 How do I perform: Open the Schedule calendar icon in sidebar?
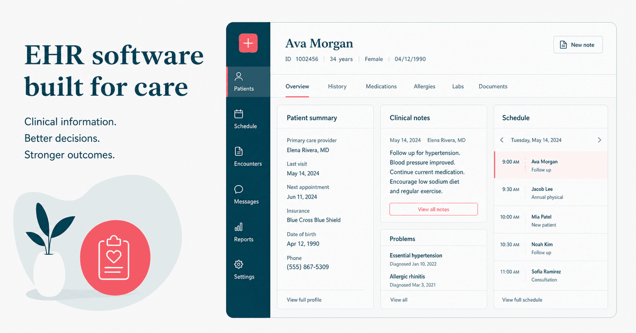point(239,114)
